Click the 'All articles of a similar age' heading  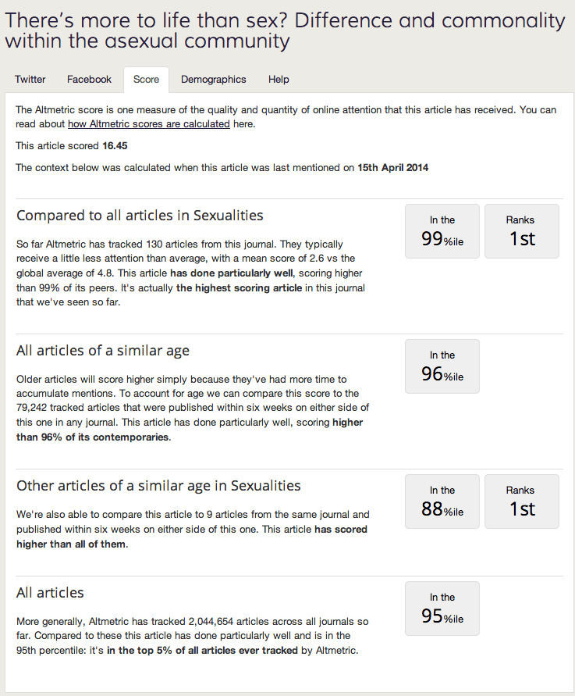[103, 350]
